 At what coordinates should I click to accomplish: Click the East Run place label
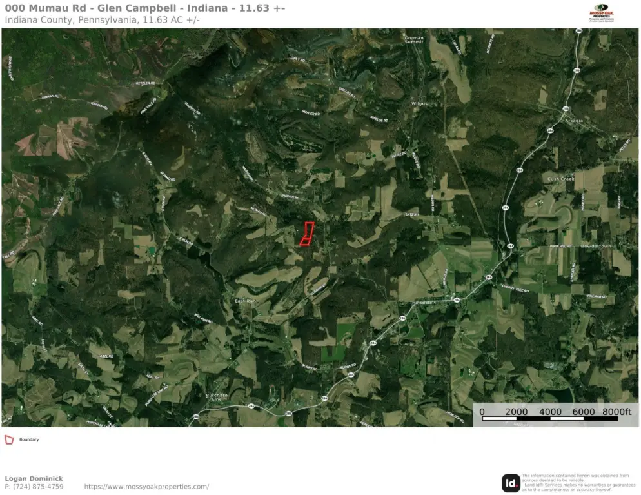tap(245, 301)
